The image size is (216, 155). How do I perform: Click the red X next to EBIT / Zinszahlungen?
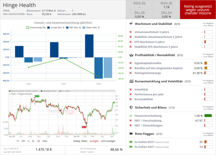coord(130,125)
